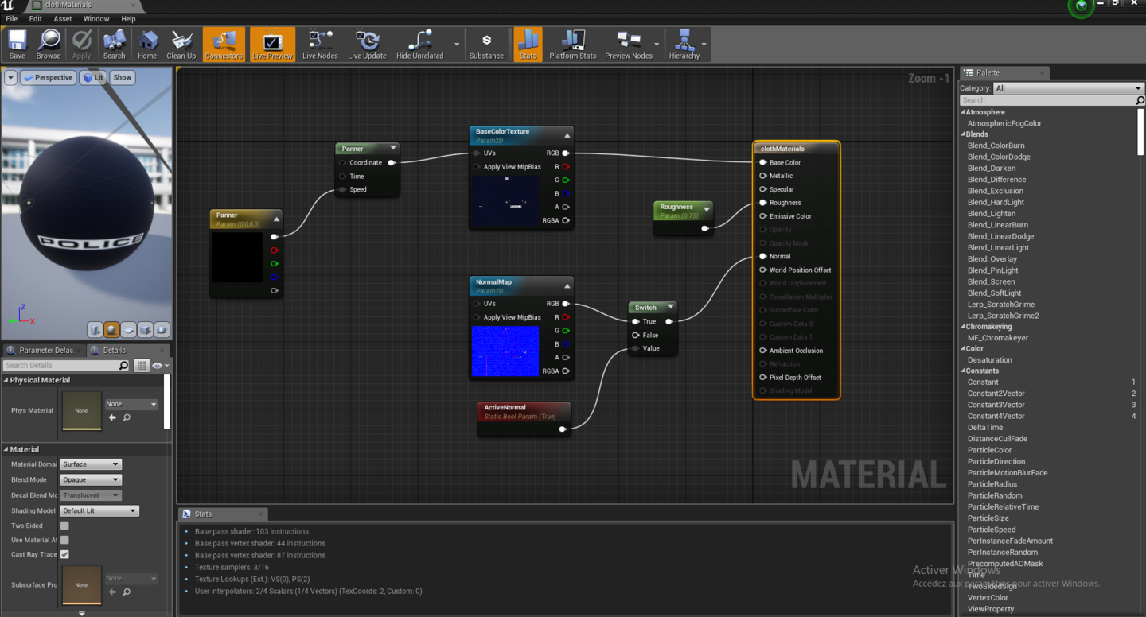Screen dimensions: 1146x617
Task: Open the Palette Category dropdown
Action: coord(1068,88)
